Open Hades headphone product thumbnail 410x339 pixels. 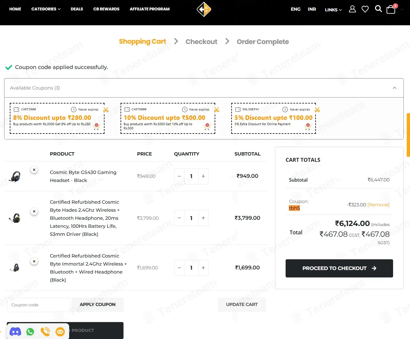[15, 218]
